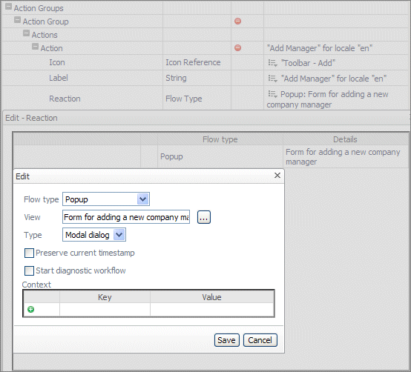Browse for View with ellipsis button

click(204, 217)
